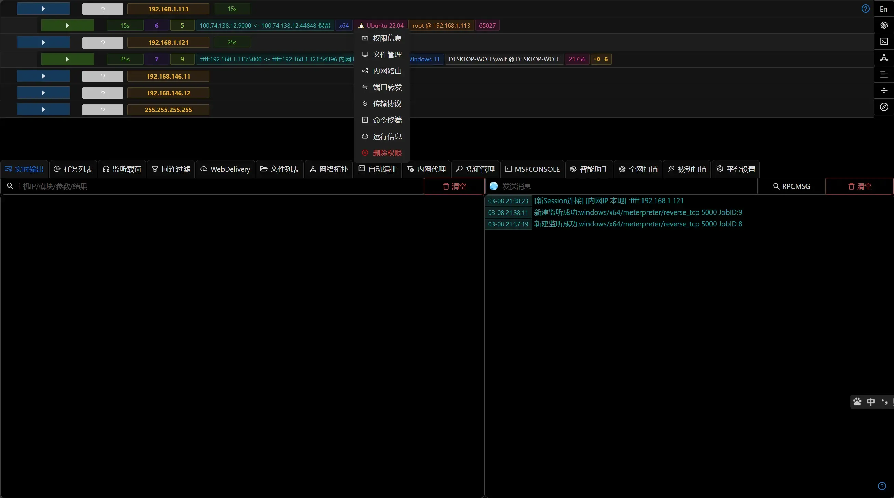Open the 平台设置 tab
The width and height of the screenshot is (894, 498).
point(736,169)
